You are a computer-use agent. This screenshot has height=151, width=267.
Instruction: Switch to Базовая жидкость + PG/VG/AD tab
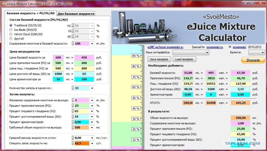coord(31,13)
